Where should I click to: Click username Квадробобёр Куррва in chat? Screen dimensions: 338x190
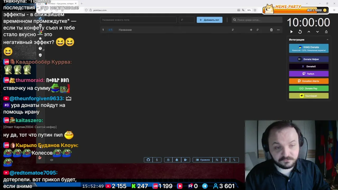tap(44, 62)
